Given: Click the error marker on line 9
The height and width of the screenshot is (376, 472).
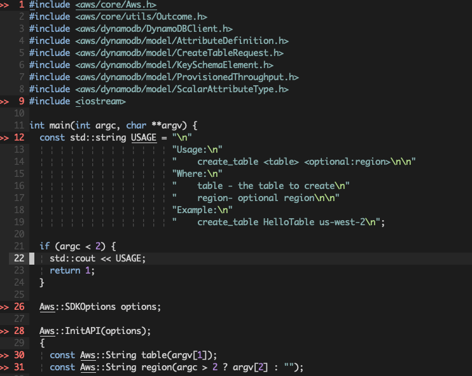Looking at the screenshot, I should [4, 101].
